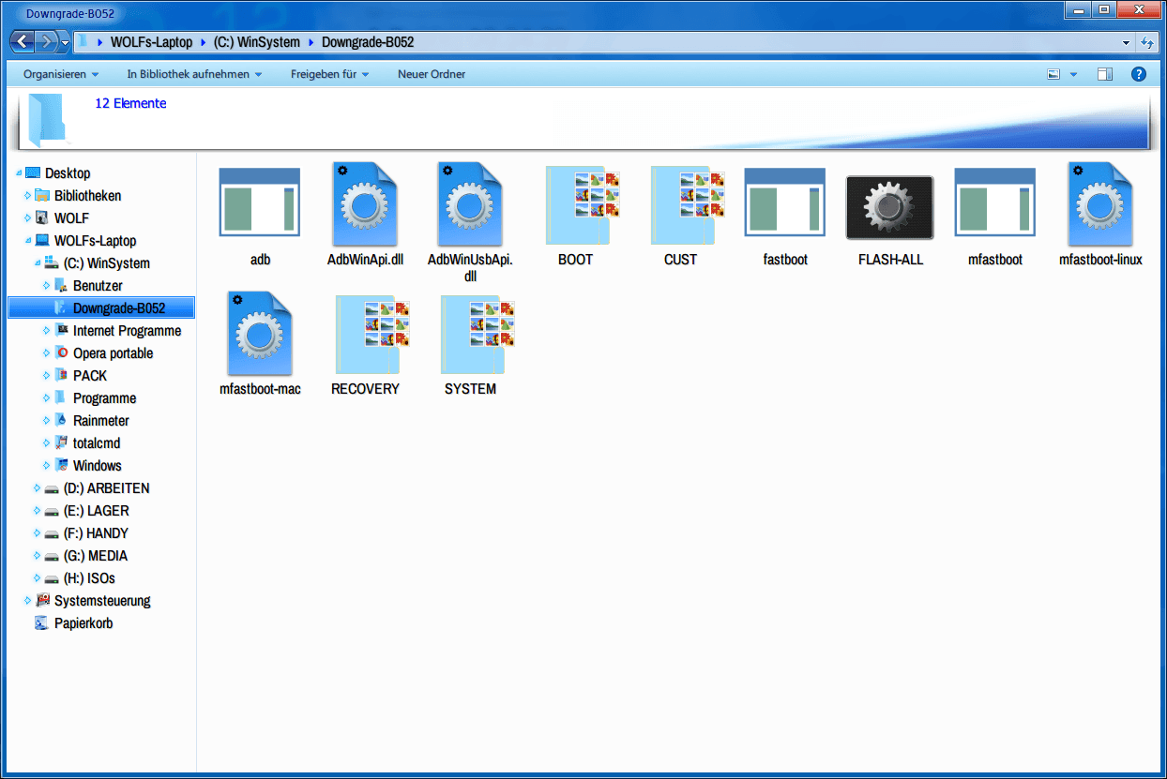This screenshot has width=1167, height=779.
Task: Expand the PACK folder node
Action: coord(47,376)
